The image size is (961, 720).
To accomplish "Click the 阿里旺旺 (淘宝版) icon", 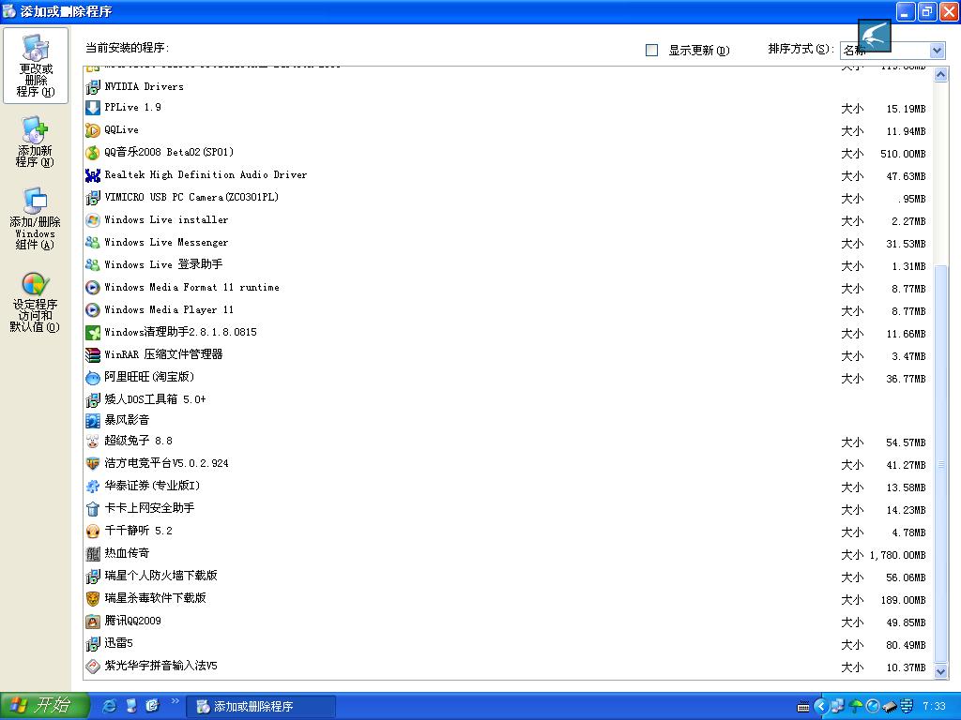I will (93, 378).
